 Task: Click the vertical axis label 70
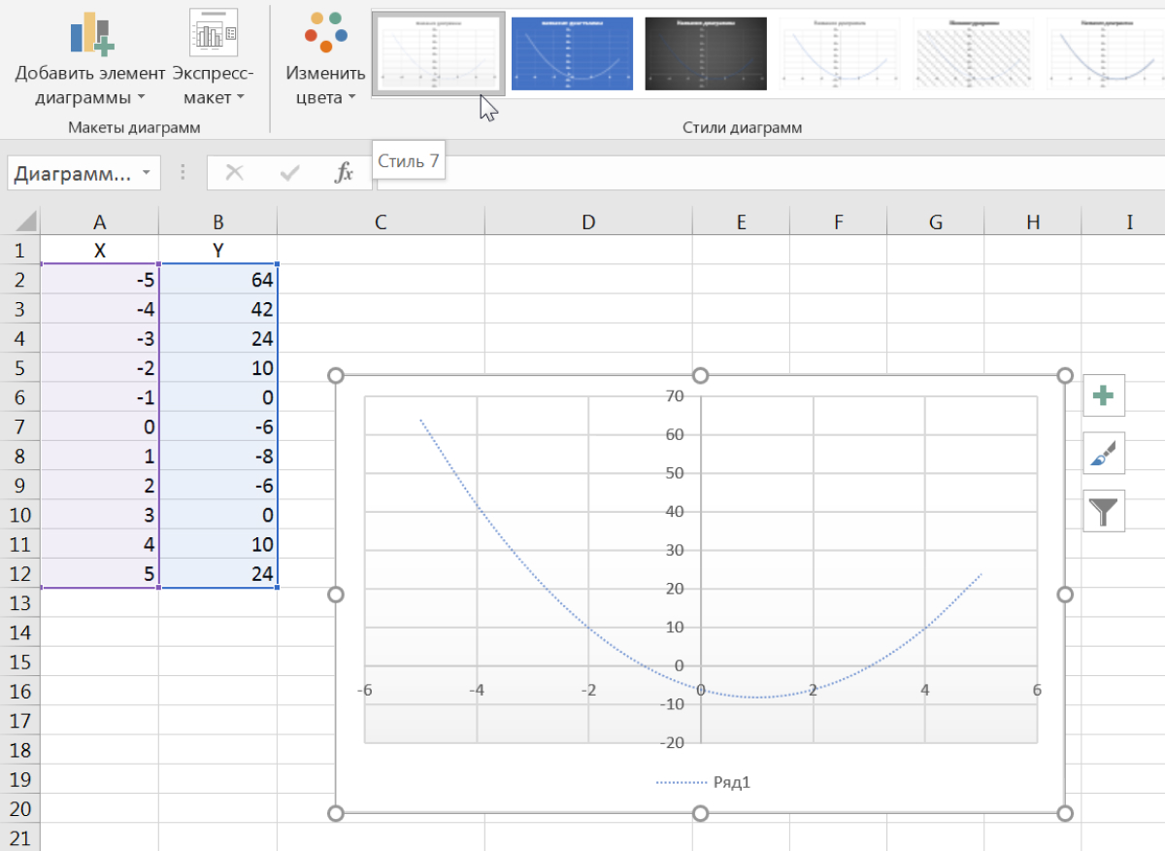pyautogui.click(x=674, y=395)
